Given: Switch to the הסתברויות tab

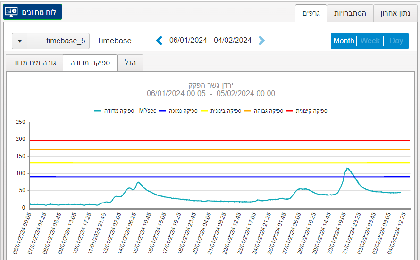Looking at the screenshot, I should pos(350,13).
